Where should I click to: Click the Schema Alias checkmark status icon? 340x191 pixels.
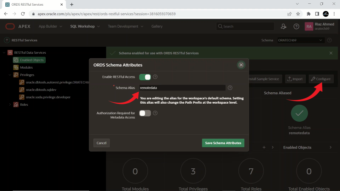tap(299, 113)
